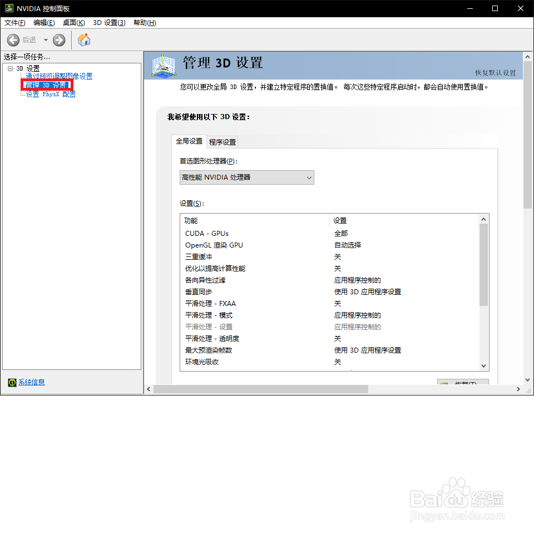Minimize the NVIDIA control panel window
The height and width of the screenshot is (534, 534).
[x=470, y=8]
